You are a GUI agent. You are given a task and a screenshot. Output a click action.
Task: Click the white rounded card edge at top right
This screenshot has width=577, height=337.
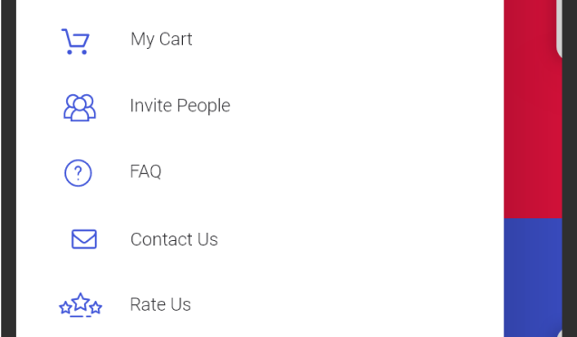[x=559, y=27]
